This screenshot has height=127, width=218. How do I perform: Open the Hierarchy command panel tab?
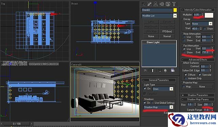tap(156, 4)
